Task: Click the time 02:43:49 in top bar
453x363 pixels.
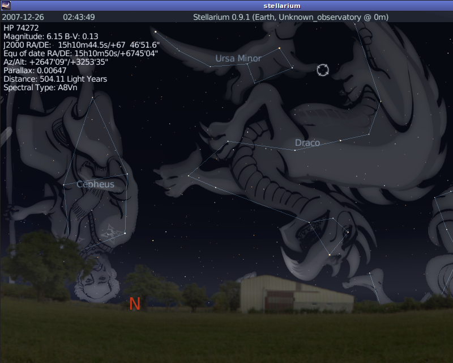Action: 79,17
